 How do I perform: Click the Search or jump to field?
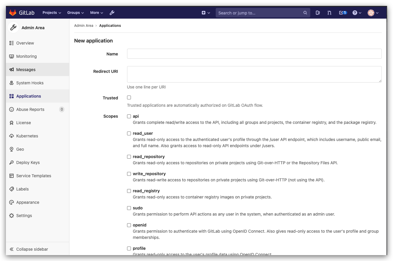pyautogui.click(x=263, y=13)
